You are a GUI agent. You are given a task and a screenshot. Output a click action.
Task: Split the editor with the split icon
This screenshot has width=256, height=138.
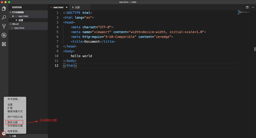(x=247, y=7)
